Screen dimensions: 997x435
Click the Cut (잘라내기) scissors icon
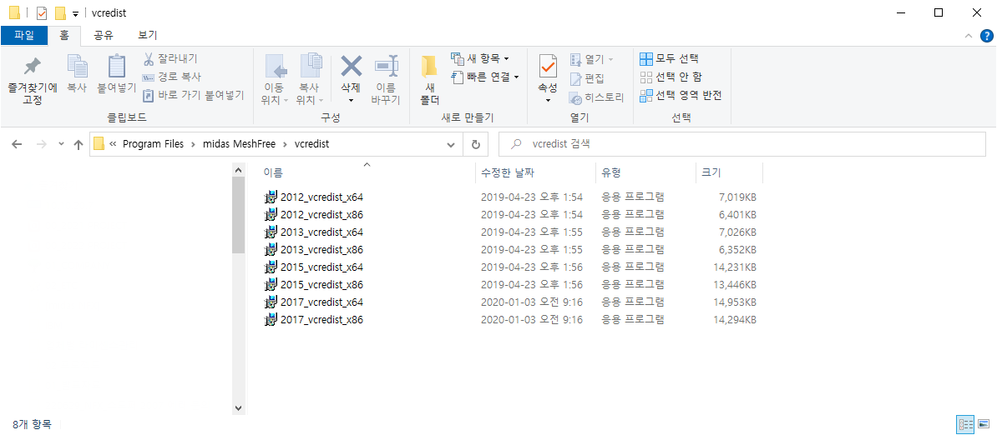(x=148, y=59)
